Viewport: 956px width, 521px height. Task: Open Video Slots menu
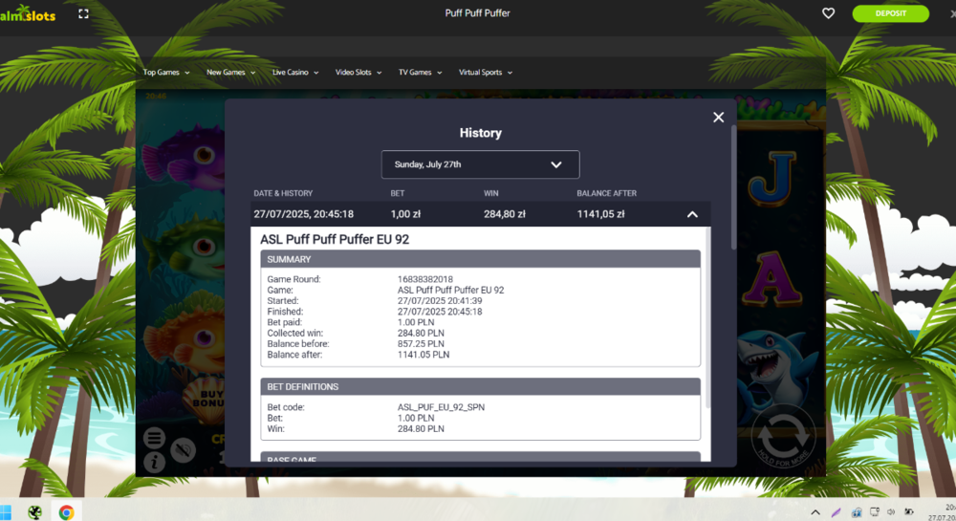point(358,73)
